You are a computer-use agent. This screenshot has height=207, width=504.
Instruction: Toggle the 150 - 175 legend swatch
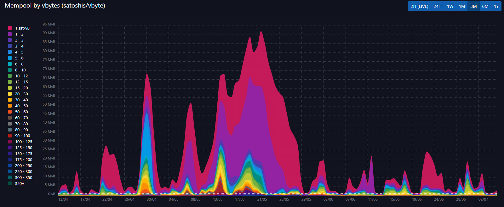(x=10, y=154)
